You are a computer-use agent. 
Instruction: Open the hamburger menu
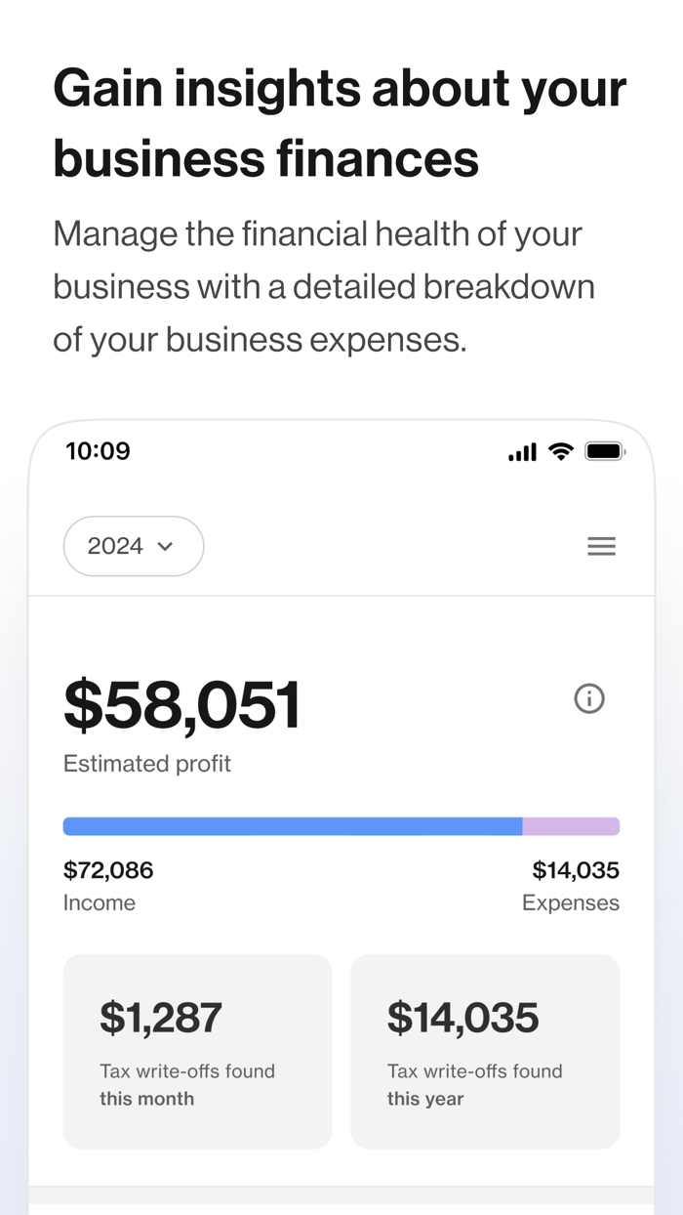(601, 546)
